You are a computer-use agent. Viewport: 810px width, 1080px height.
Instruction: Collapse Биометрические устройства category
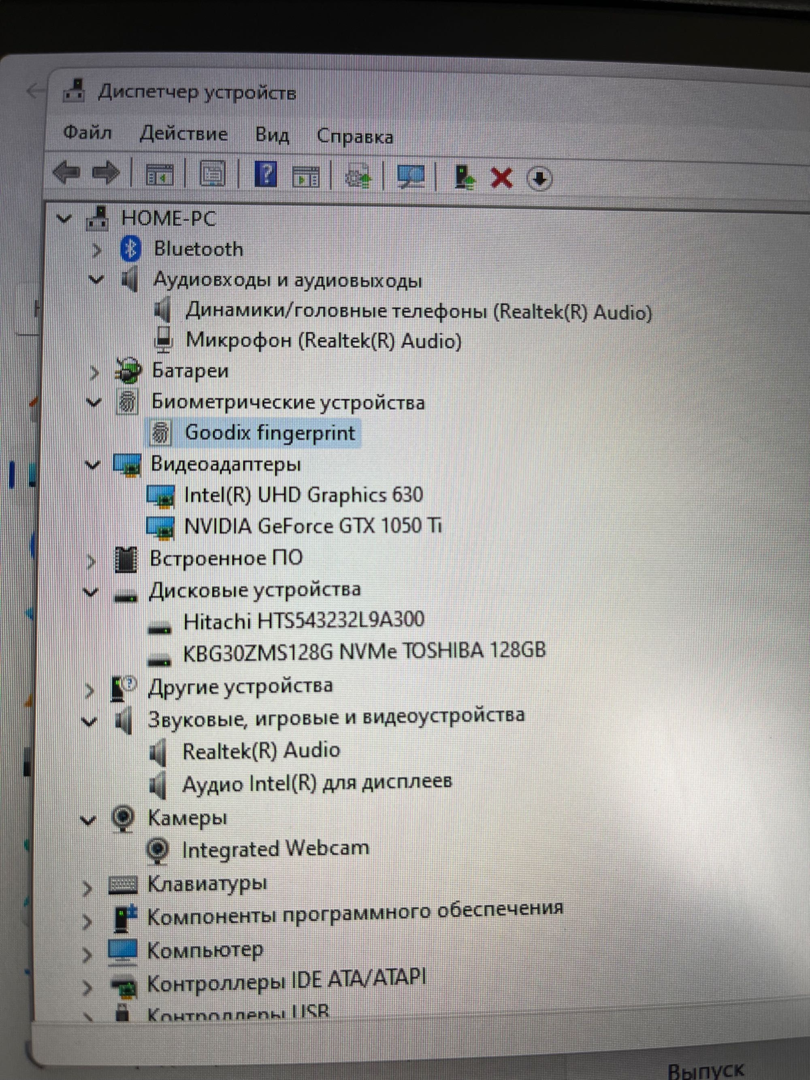[94, 403]
